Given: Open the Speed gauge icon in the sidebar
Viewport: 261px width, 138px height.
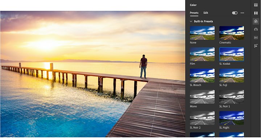Looking at the screenshot, I should click(x=256, y=30).
